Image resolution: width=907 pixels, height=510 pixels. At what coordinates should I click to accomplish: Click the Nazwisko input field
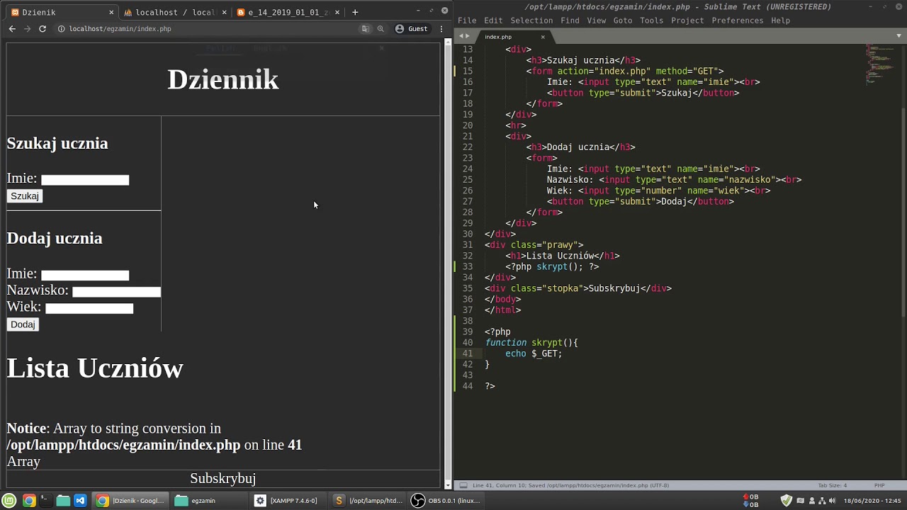116,292
